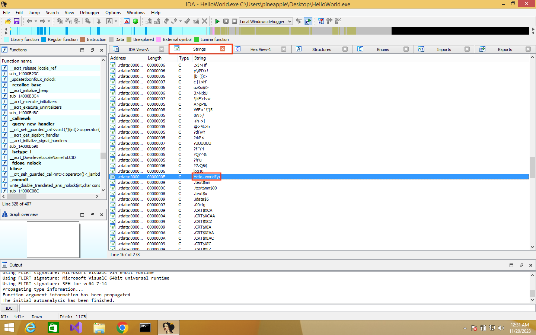536x335 pixels.
Task: Click the IDC command input field
Action: coord(277,308)
